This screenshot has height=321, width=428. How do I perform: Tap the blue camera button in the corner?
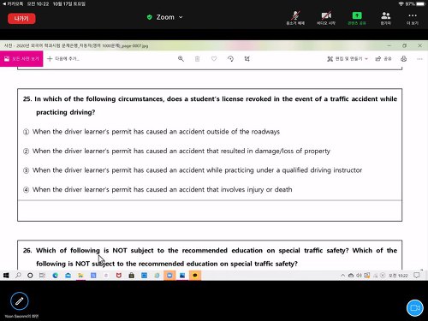[x=414, y=308]
